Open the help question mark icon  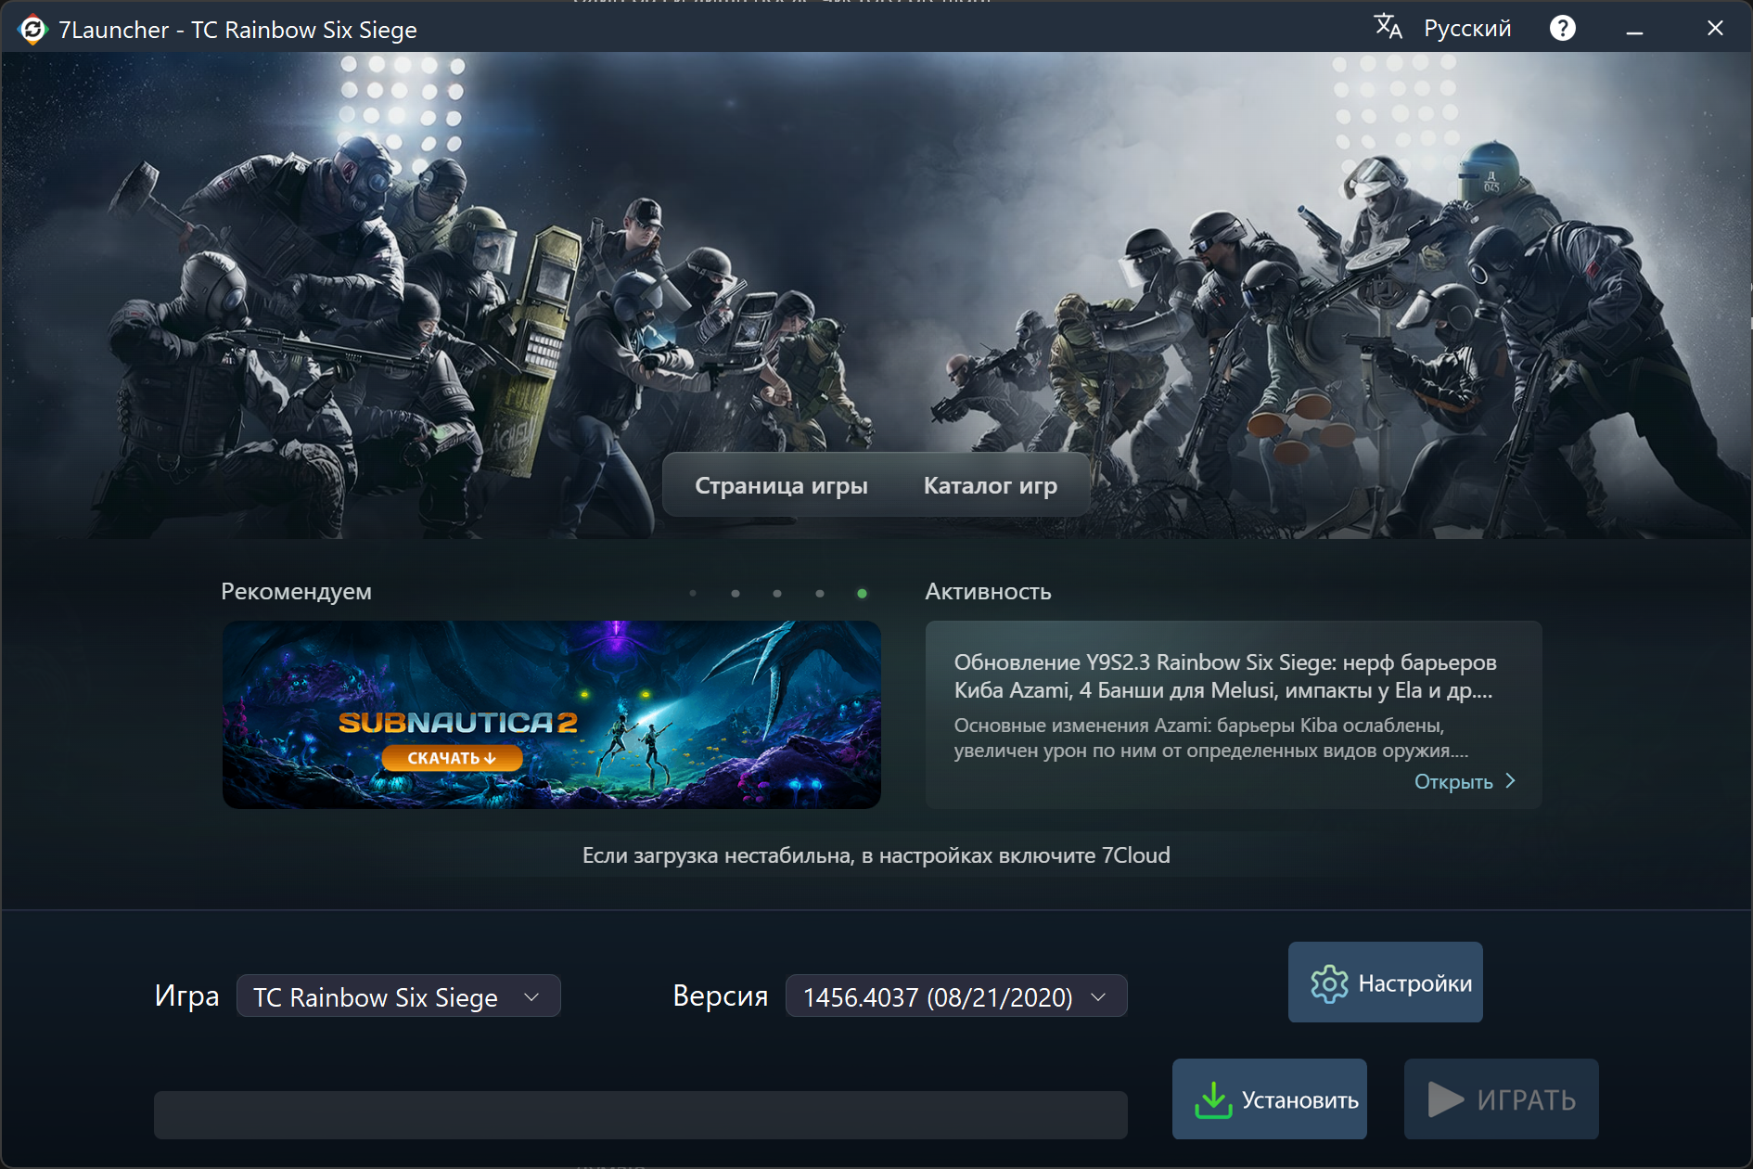[x=1562, y=29]
